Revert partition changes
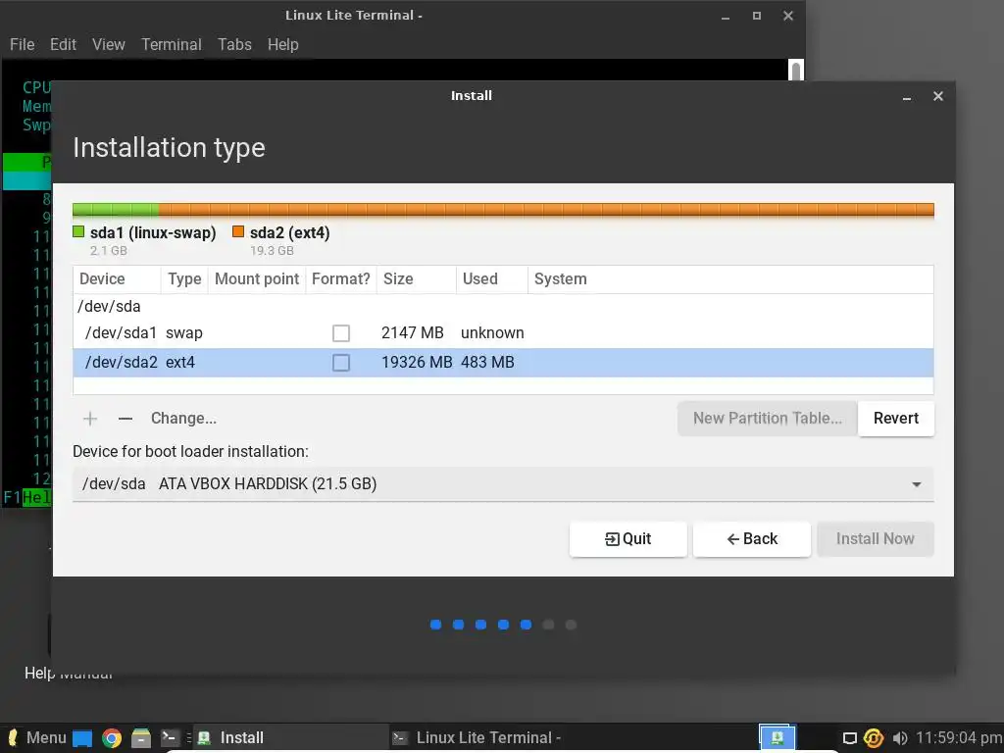1004x753 pixels. point(896,418)
